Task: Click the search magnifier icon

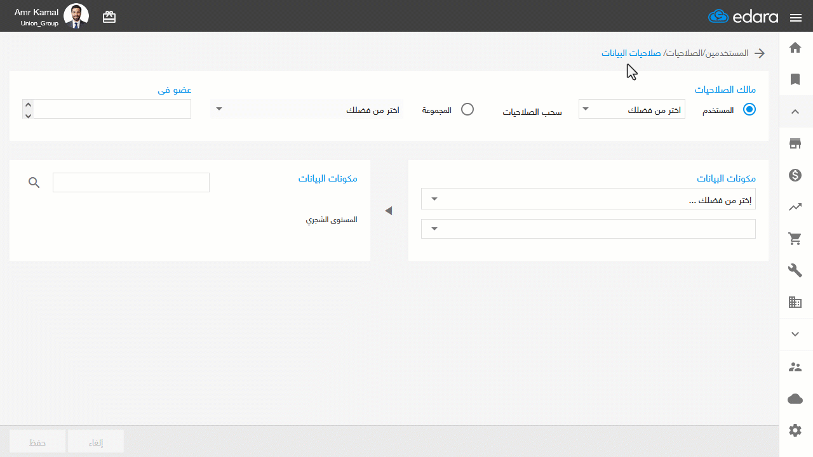Action: point(34,183)
